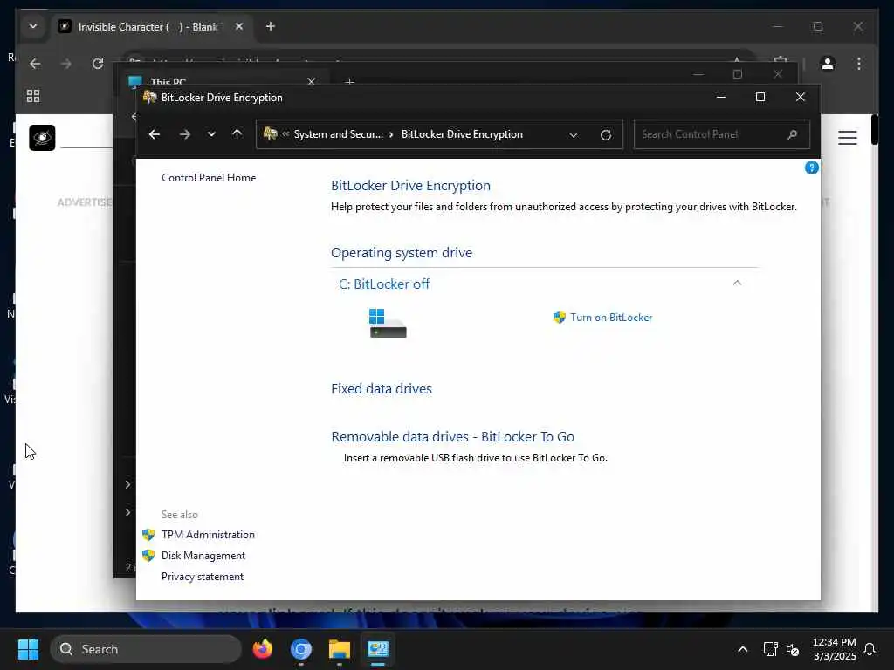The width and height of the screenshot is (894, 670).
Task: Click the Search Control Panel field
Action: (x=721, y=134)
